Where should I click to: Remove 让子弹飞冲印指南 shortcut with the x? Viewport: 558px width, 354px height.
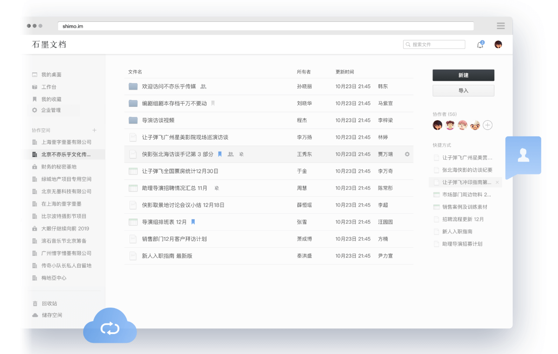tap(497, 182)
